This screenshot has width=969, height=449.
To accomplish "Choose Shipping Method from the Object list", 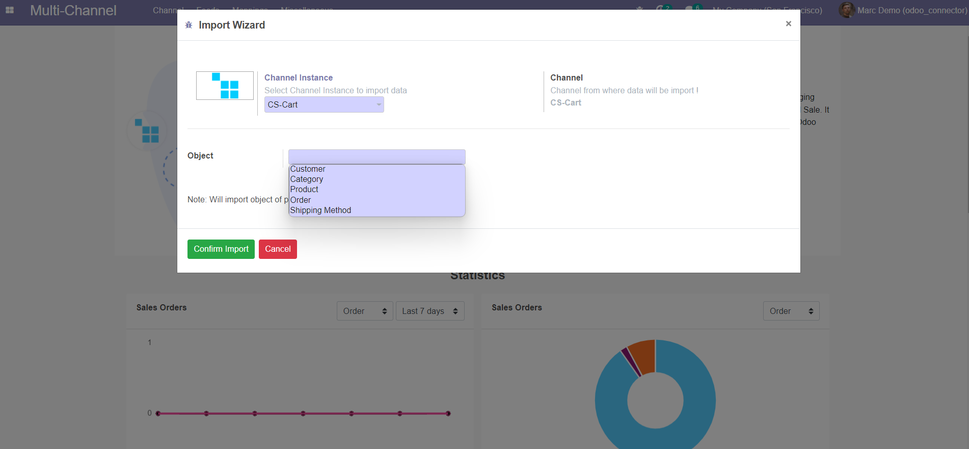I will coord(320,210).
